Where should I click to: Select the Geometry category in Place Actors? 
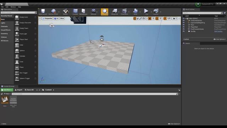(x=4, y=33)
